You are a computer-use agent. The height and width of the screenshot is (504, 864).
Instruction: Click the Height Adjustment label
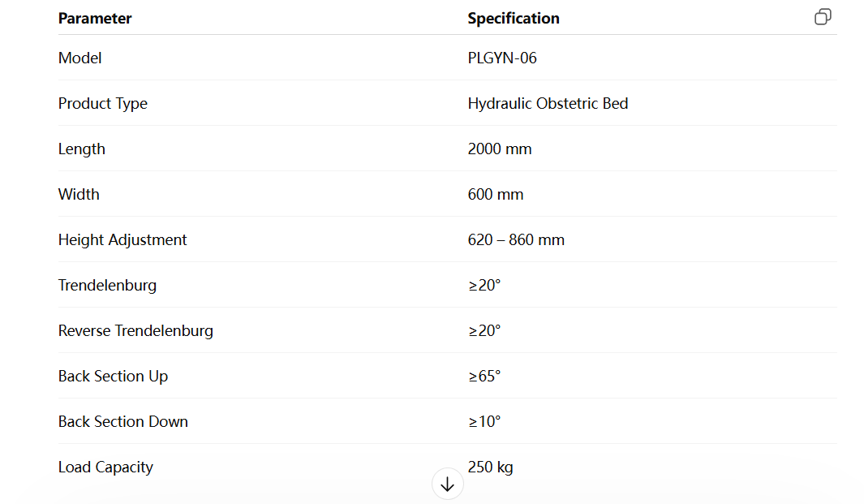[x=123, y=239]
